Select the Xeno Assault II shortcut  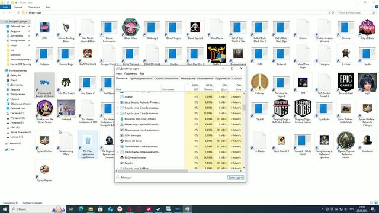pos(281,142)
